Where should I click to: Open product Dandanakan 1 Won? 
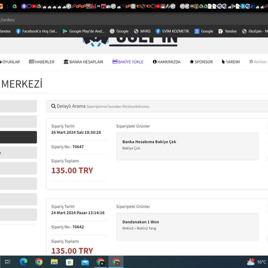141,222
